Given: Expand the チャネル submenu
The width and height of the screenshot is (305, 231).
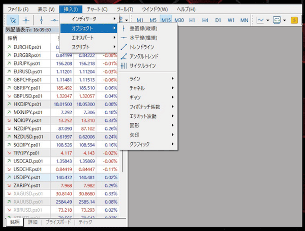Looking at the screenshot, I should (x=147, y=88).
